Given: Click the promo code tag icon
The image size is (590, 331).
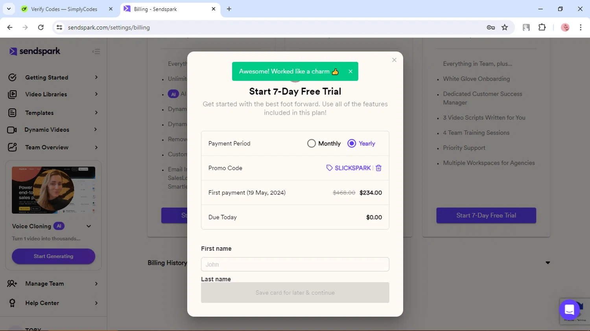Looking at the screenshot, I should [329, 168].
